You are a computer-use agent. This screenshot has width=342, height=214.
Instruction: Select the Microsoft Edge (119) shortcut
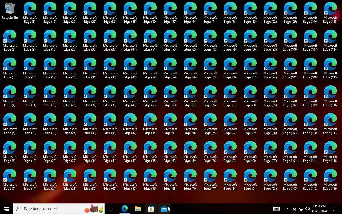click(331, 180)
